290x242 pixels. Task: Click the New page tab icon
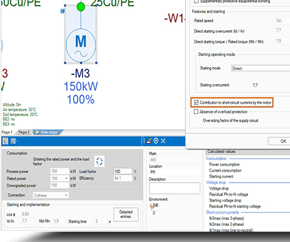click(37, 132)
